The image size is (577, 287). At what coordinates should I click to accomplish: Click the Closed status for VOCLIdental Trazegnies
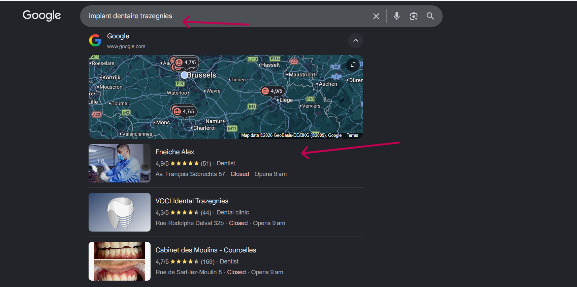tap(238, 223)
